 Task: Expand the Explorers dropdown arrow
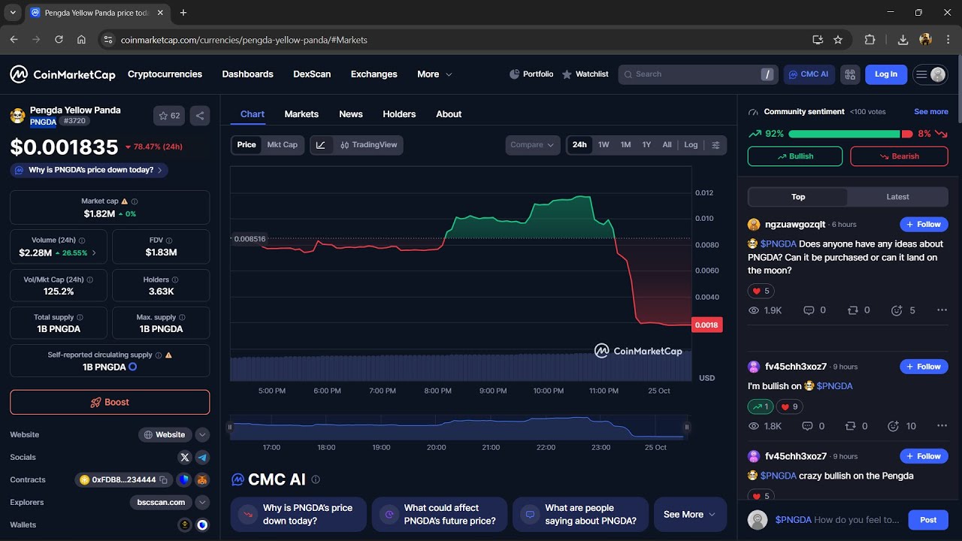202,502
